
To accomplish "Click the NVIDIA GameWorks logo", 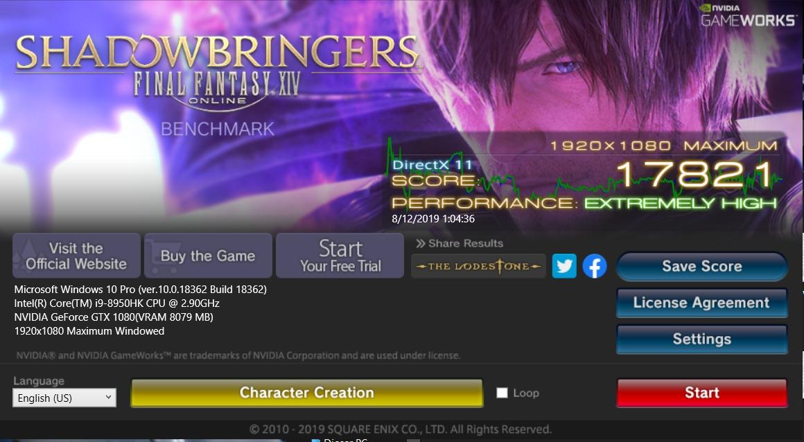I will tap(749, 15).
